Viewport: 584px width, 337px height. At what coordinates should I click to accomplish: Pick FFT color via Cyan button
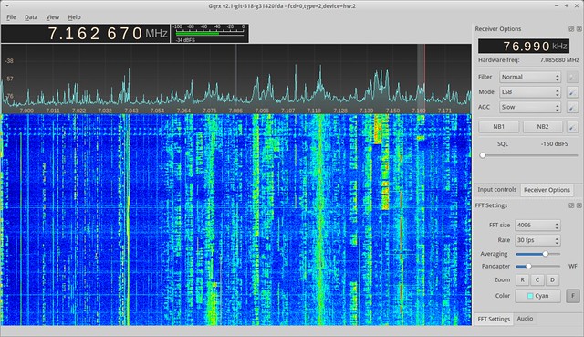click(537, 296)
